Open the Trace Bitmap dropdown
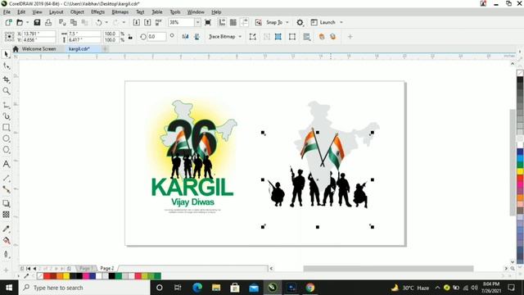The image size is (524, 295). (240, 37)
